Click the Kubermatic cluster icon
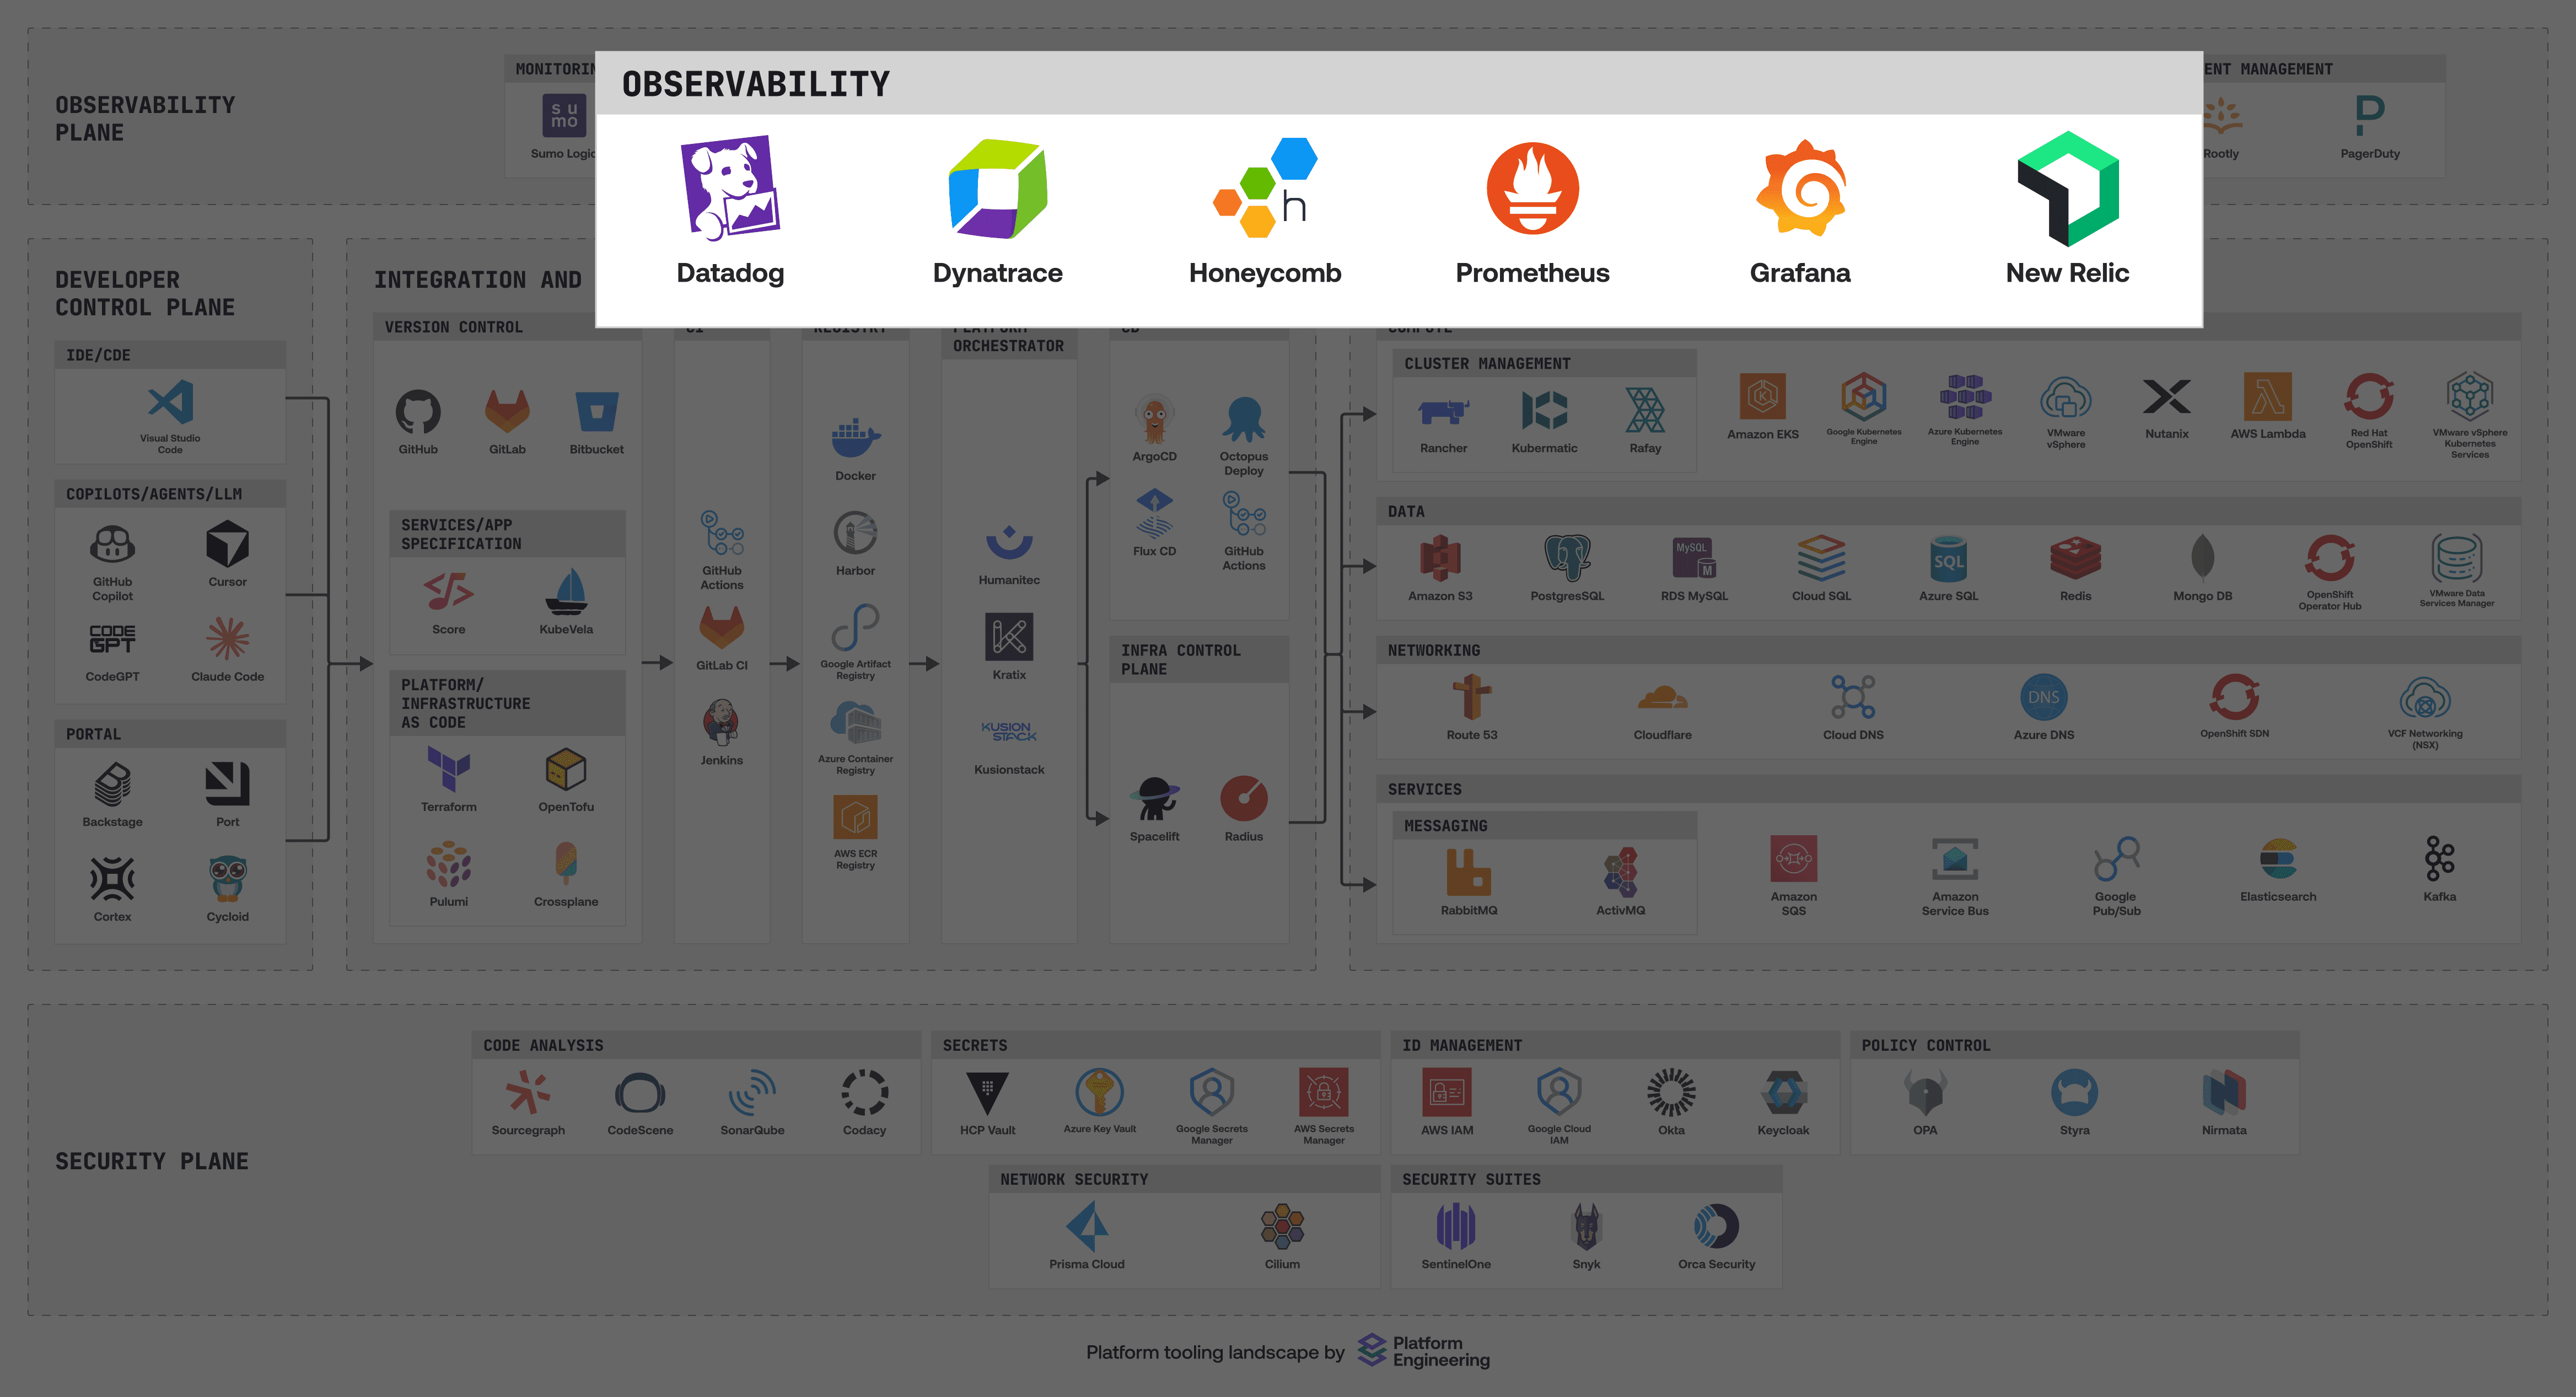The width and height of the screenshot is (2576, 1397). click(x=1544, y=411)
